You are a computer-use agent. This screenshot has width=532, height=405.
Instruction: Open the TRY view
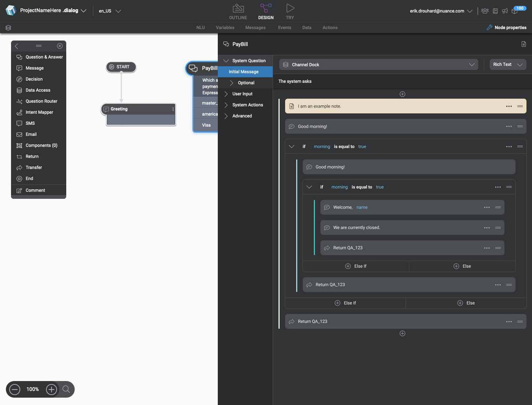click(290, 12)
